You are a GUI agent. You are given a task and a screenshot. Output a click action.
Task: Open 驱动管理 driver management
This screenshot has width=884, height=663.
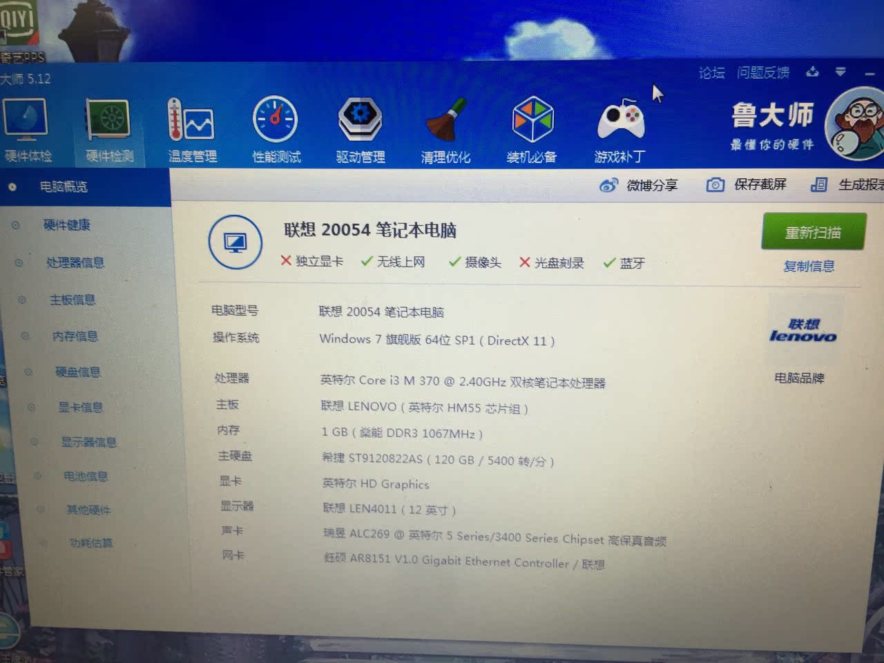click(360, 130)
